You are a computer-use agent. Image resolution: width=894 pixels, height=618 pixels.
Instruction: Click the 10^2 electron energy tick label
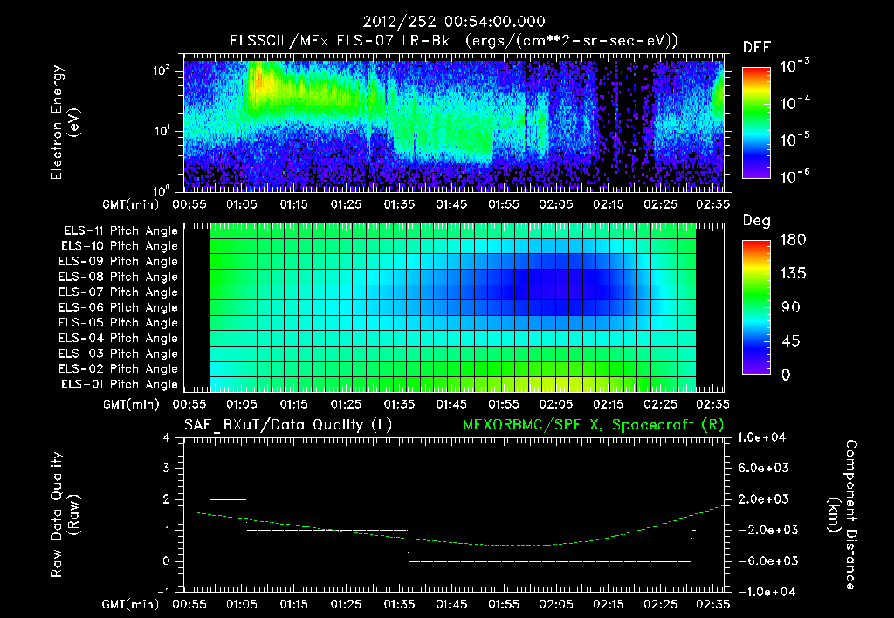click(x=162, y=71)
